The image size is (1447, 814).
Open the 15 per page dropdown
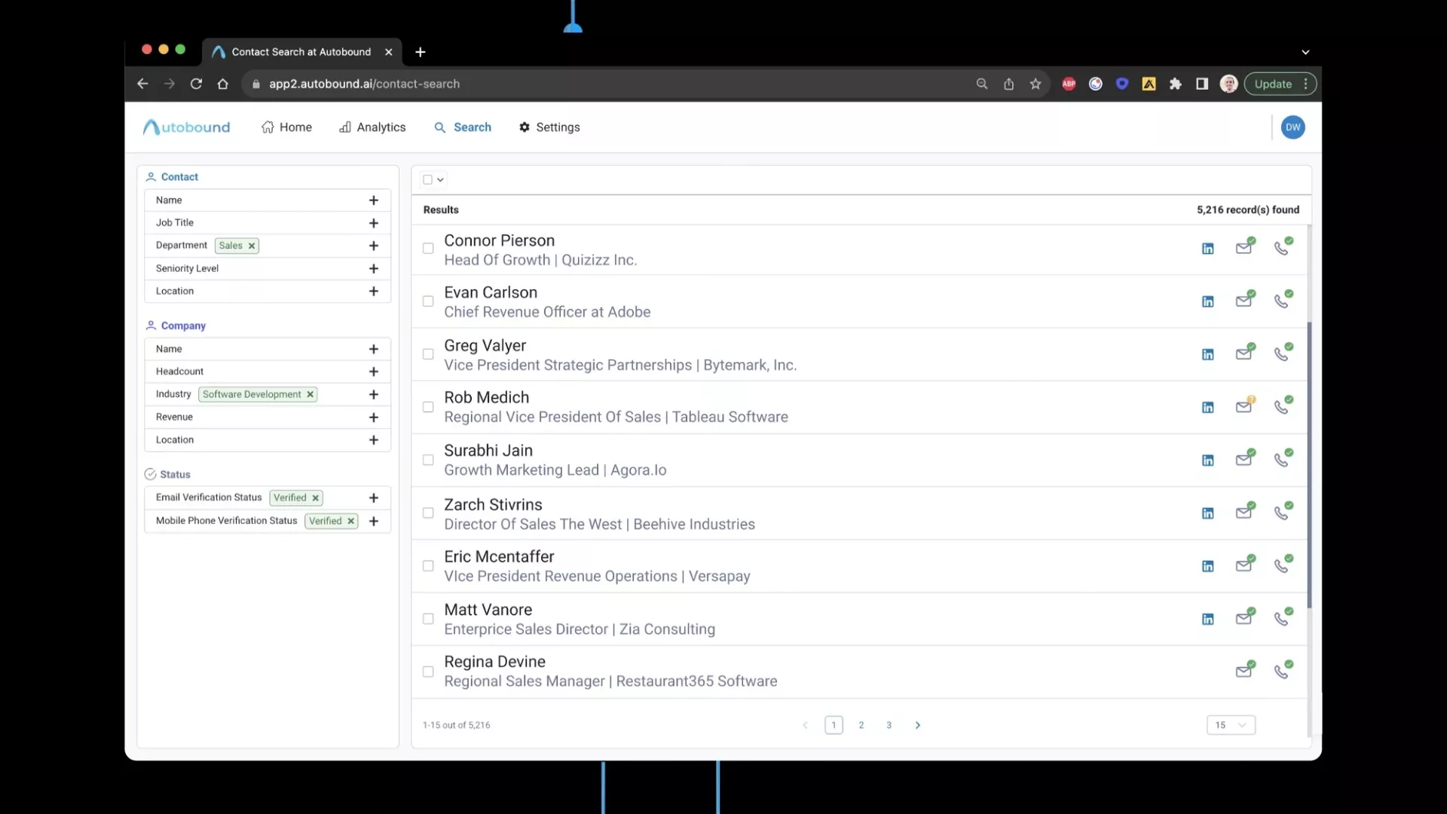pyautogui.click(x=1230, y=725)
